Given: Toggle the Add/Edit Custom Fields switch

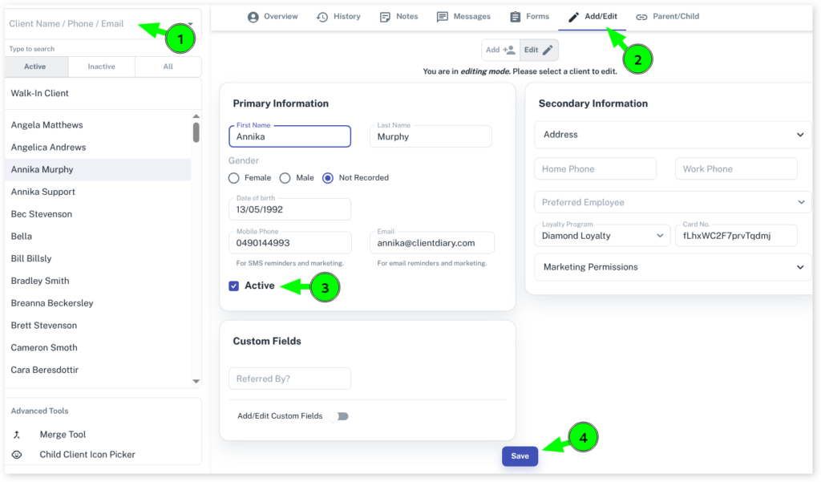Looking at the screenshot, I should coord(340,416).
